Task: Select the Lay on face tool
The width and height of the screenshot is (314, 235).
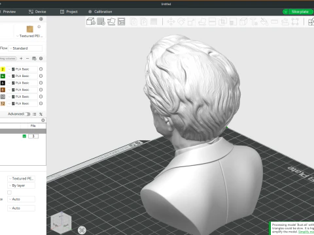Action: tap(201, 22)
